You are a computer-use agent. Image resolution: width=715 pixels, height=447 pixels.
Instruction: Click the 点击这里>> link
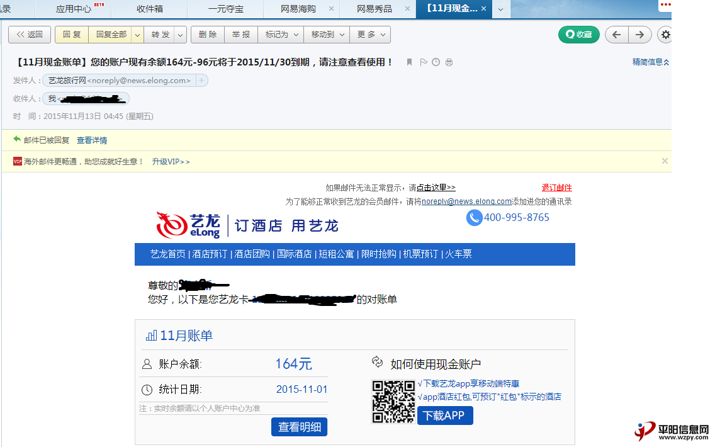(x=436, y=188)
